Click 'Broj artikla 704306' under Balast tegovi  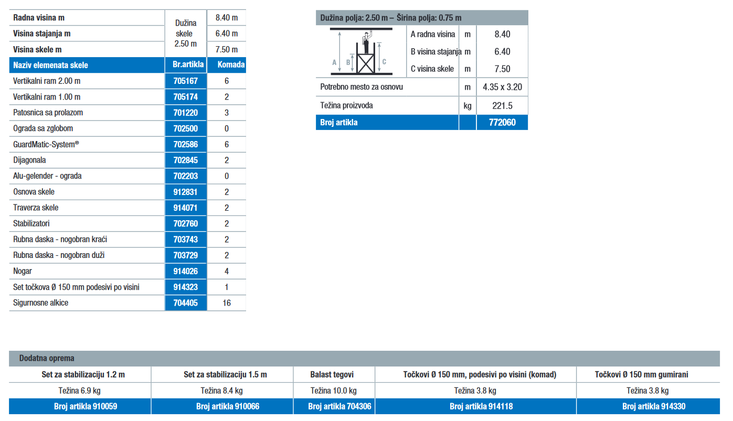[334, 406]
